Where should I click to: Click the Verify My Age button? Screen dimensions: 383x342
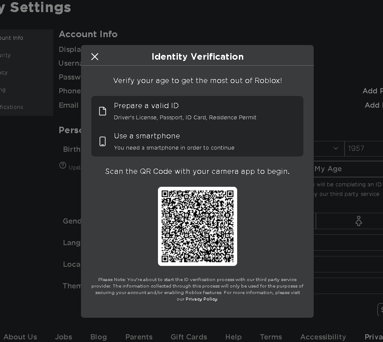348,169
